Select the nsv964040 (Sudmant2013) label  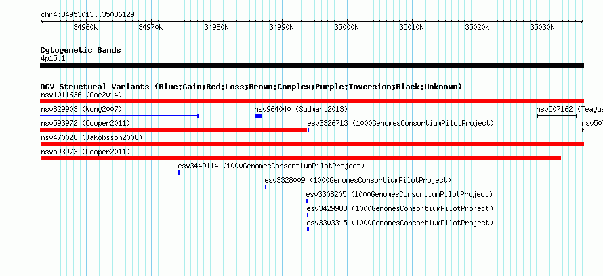[301, 109]
